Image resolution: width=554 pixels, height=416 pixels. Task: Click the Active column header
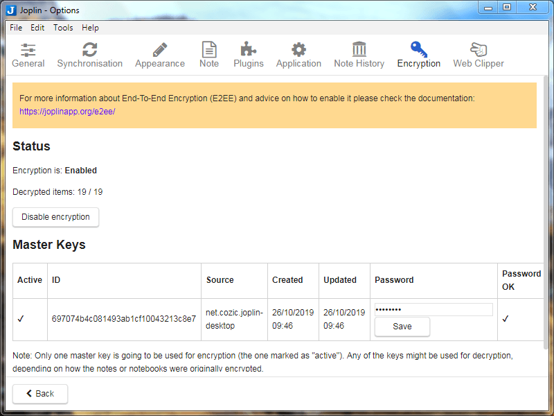tap(30, 280)
